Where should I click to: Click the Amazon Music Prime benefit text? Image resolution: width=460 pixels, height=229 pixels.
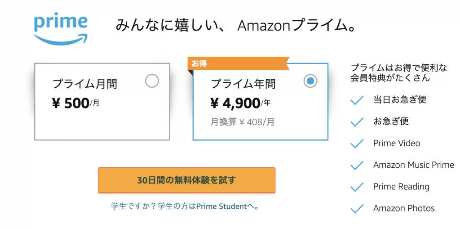(414, 165)
